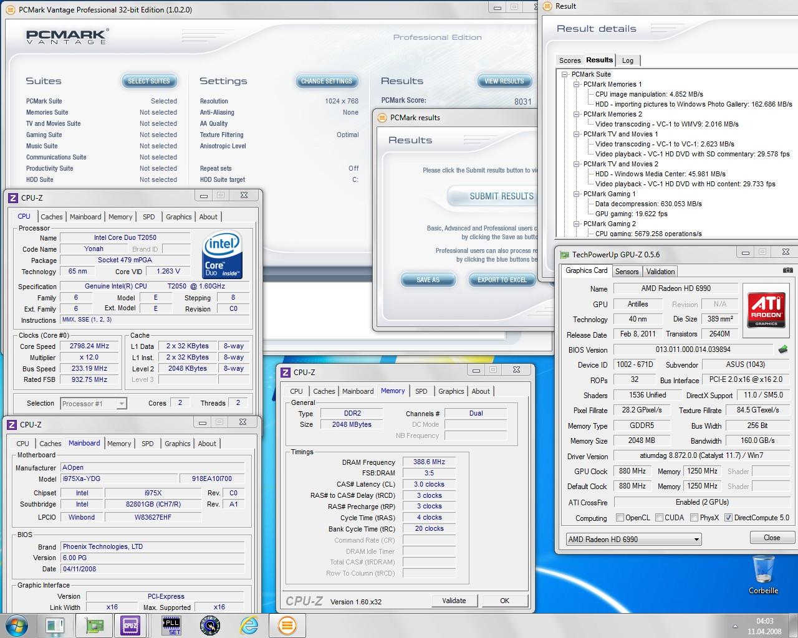Switch to PCMark via orange taskbar icon
Image resolution: width=798 pixels, height=638 pixels.
coord(287,626)
